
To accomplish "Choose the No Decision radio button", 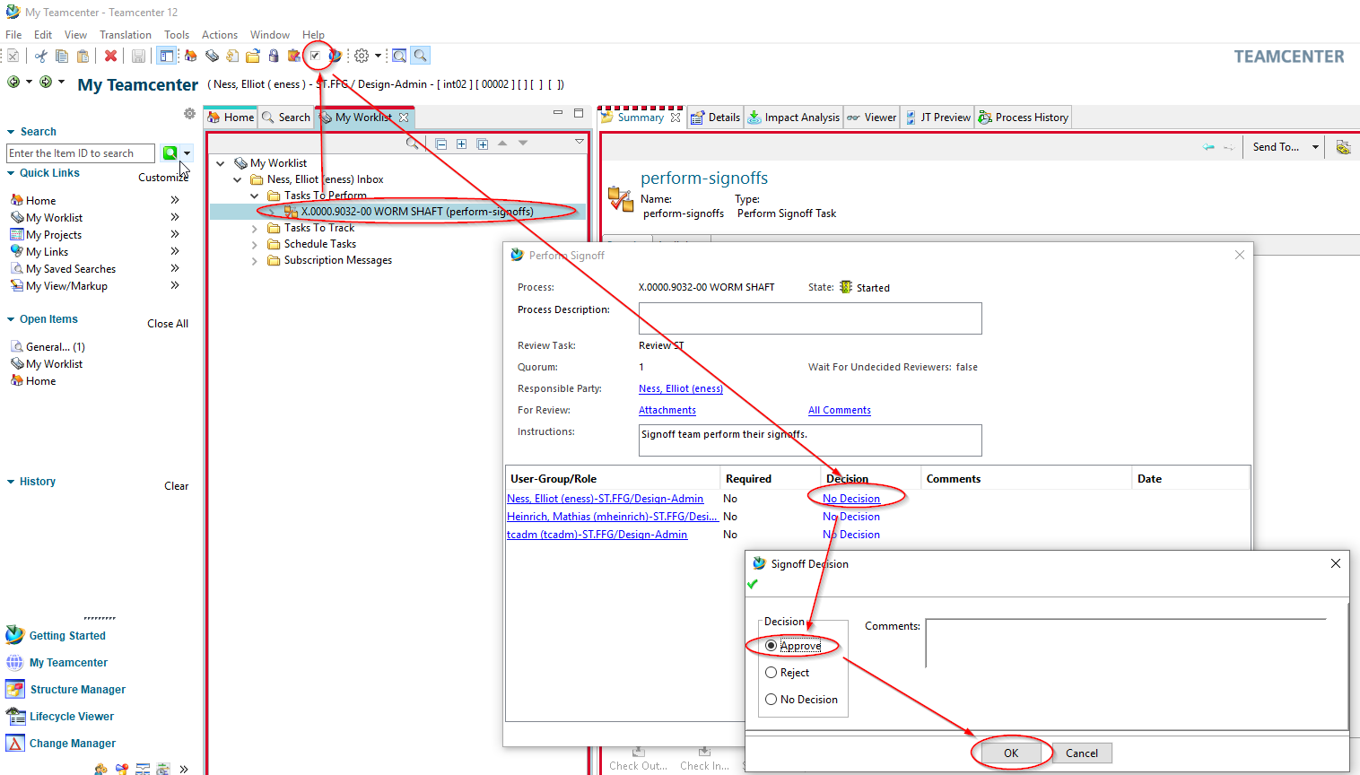I will click(772, 700).
